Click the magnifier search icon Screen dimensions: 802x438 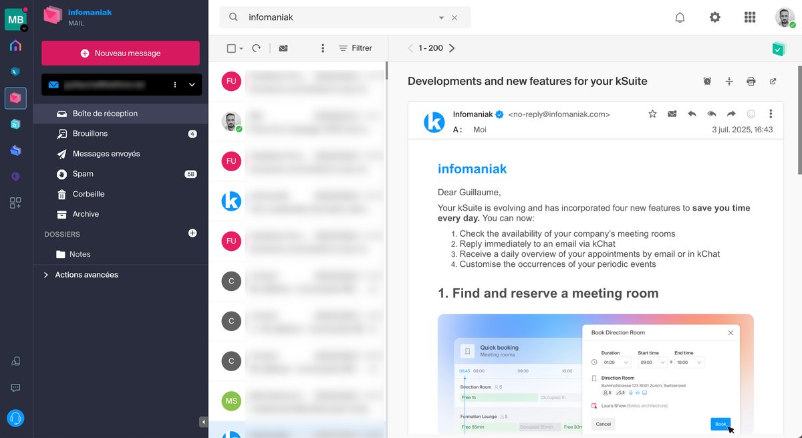[233, 17]
